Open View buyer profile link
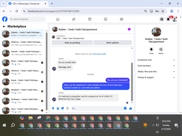 coord(99,54)
